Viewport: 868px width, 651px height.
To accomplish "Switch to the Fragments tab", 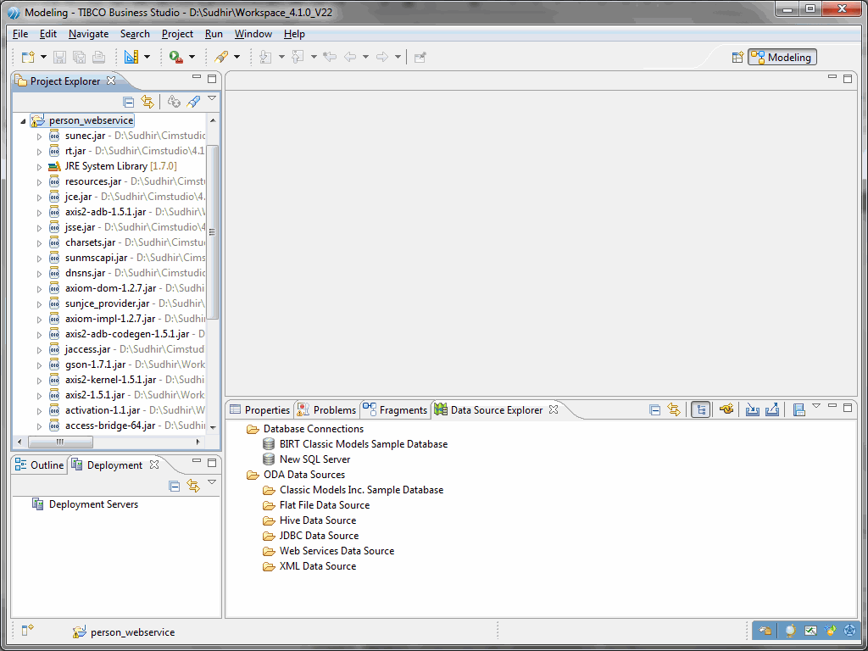I will click(395, 409).
